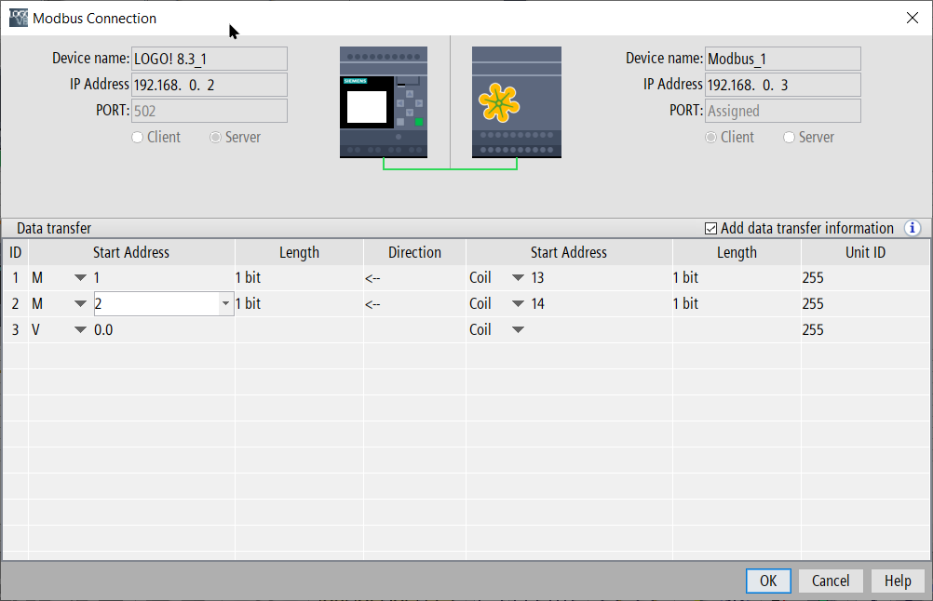Click IP address field 192.168.0.2
The width and height of the screenshot is (933, 601).
(x=210, y=85)
